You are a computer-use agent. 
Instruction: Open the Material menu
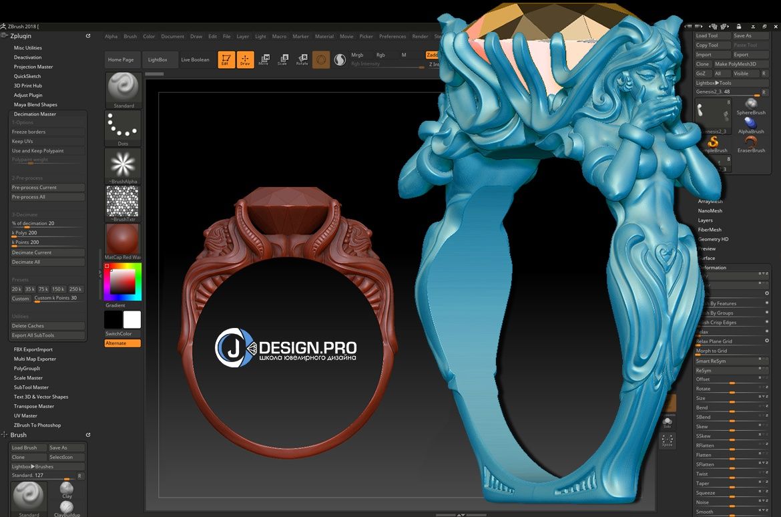(324, 36)
